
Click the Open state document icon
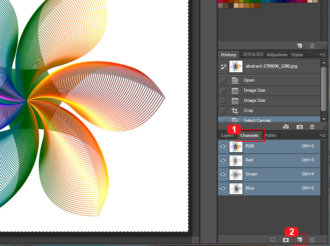click(x=235, y=80)
